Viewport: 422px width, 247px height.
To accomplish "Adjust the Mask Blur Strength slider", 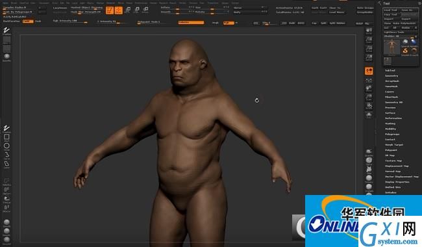I will [x=86, y=12].
